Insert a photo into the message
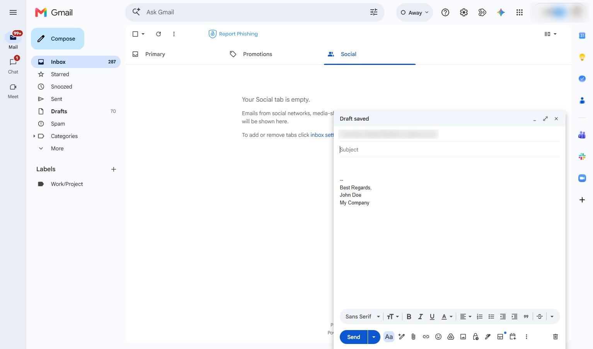Image resolution: width=593 pixels, height=349 pixels. (463, 337)
